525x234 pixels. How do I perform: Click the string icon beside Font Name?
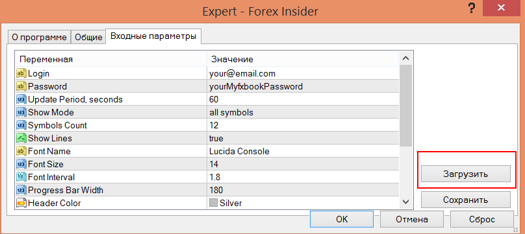coord(21,151)
